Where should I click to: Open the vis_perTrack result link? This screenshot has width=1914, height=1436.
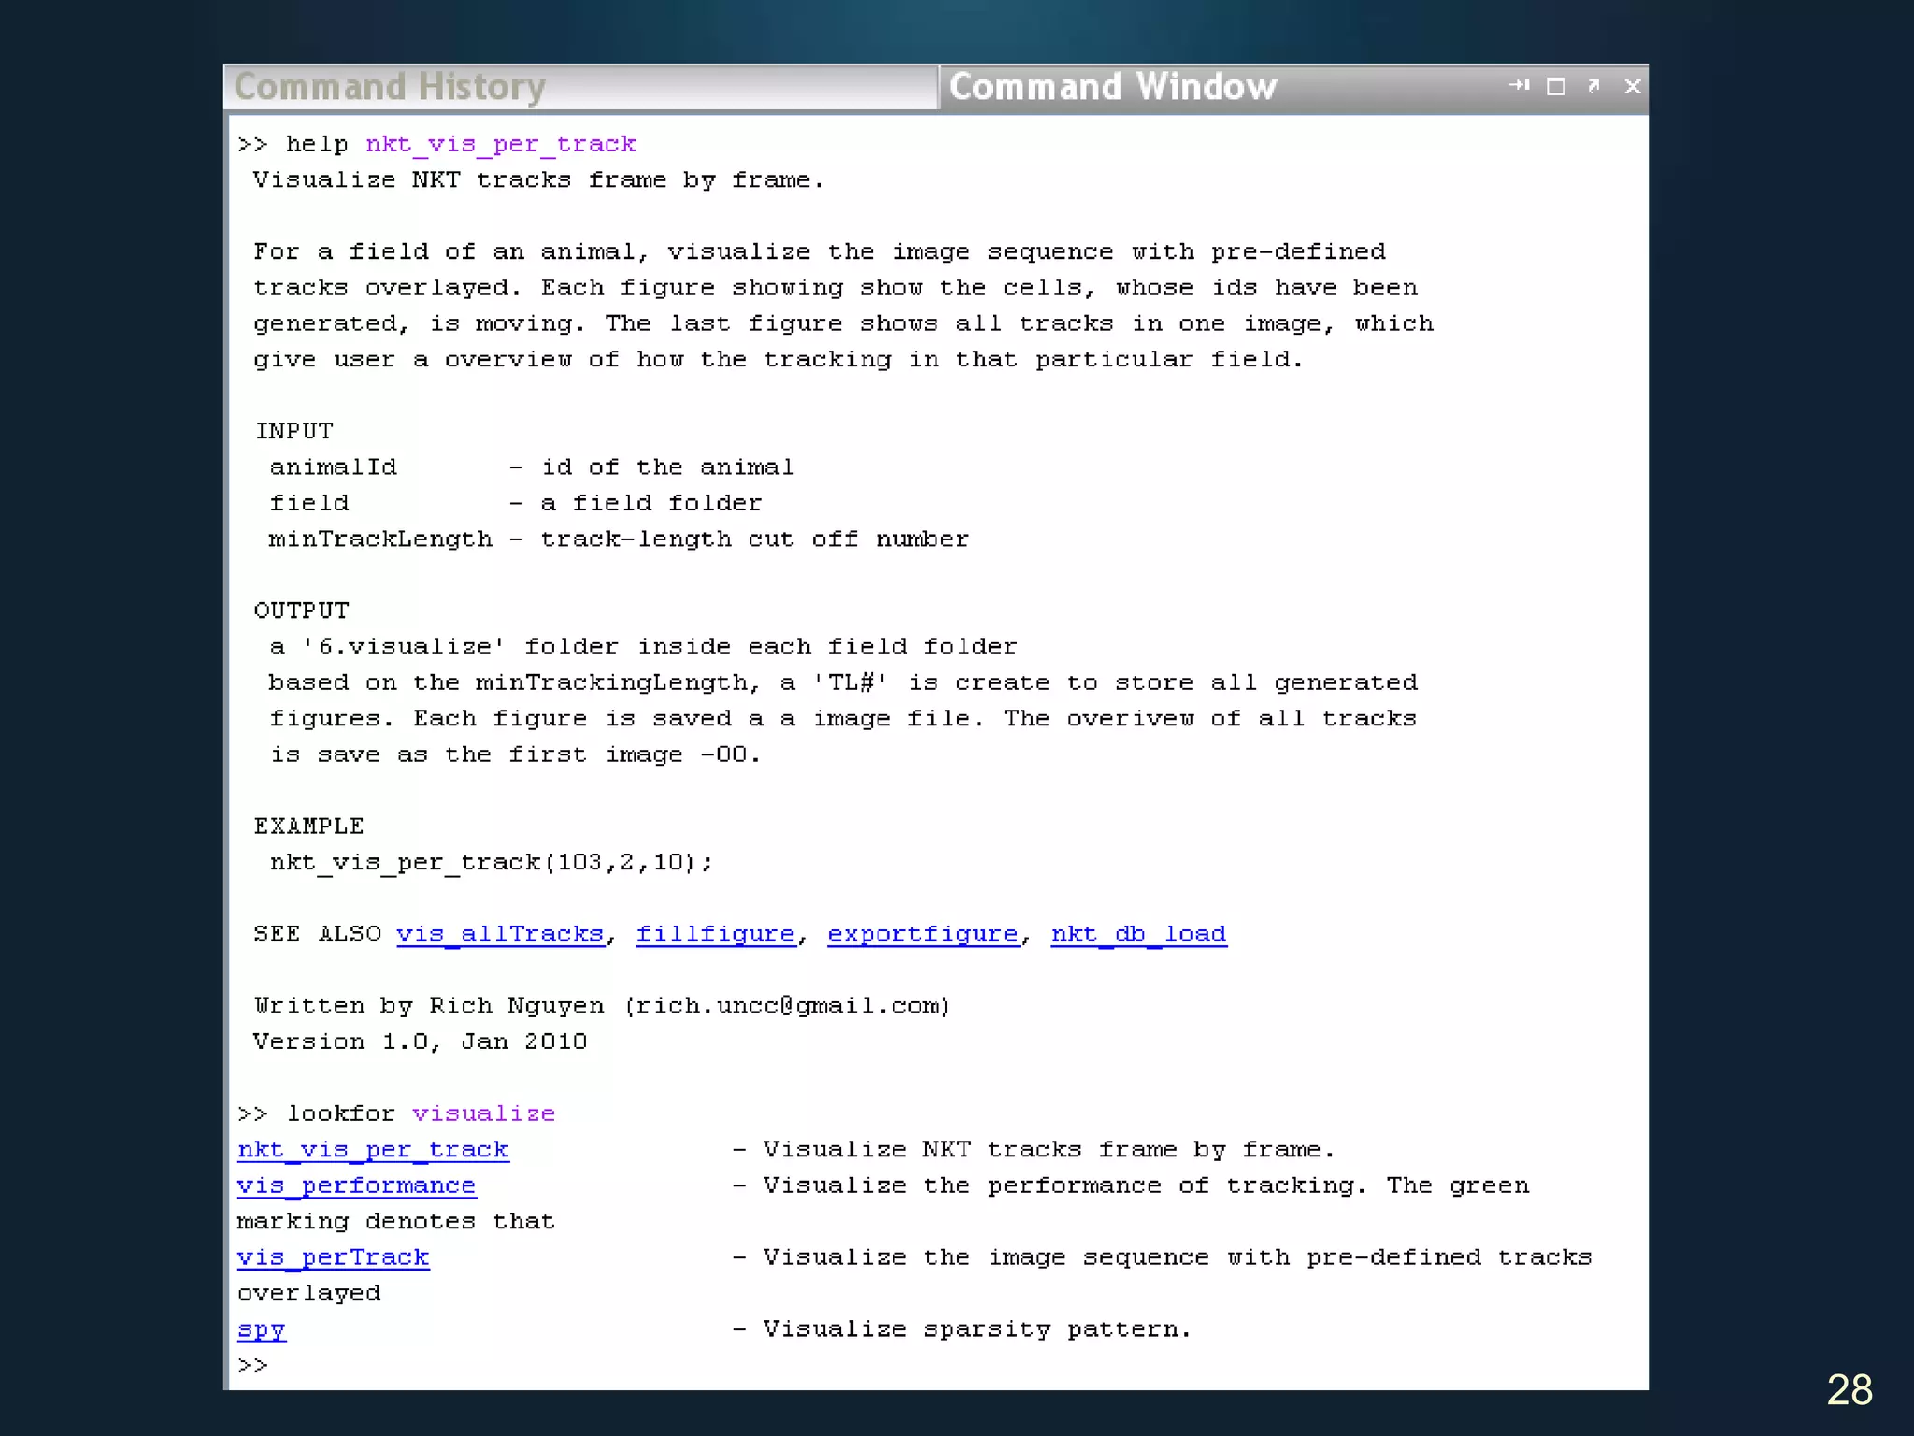click(x=333, y=1257)
